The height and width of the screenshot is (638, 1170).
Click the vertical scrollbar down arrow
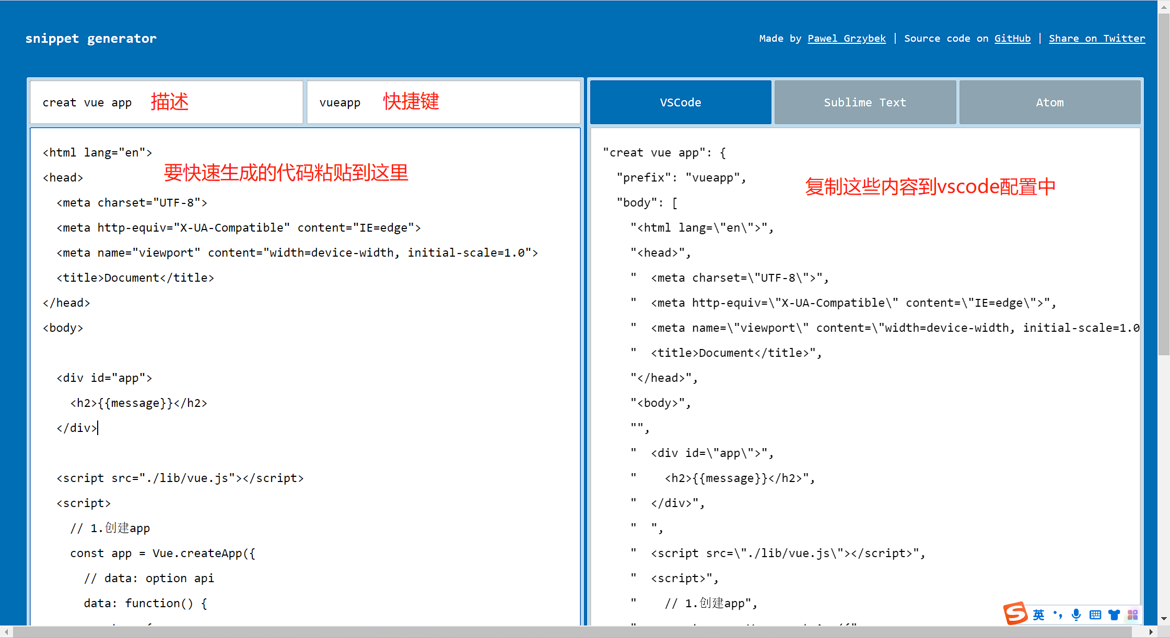coord(1164,619)
